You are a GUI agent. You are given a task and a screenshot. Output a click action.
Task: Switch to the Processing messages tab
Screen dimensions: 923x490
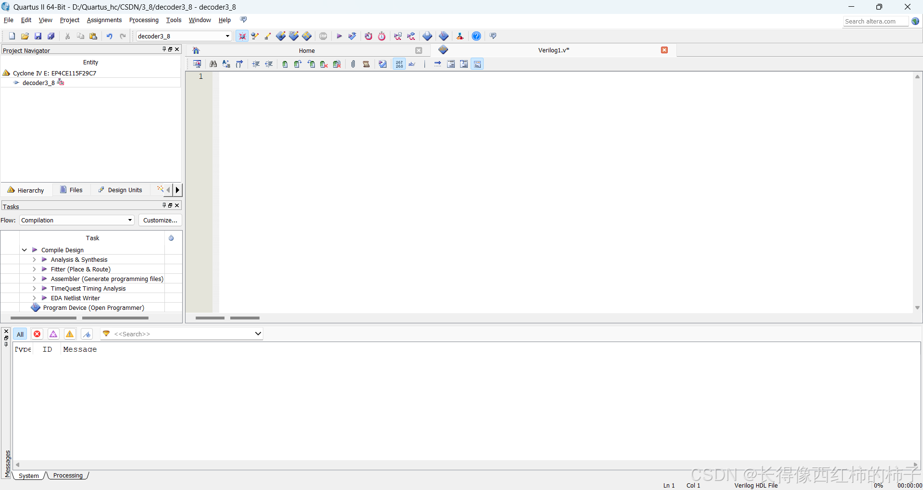point(68,476)
